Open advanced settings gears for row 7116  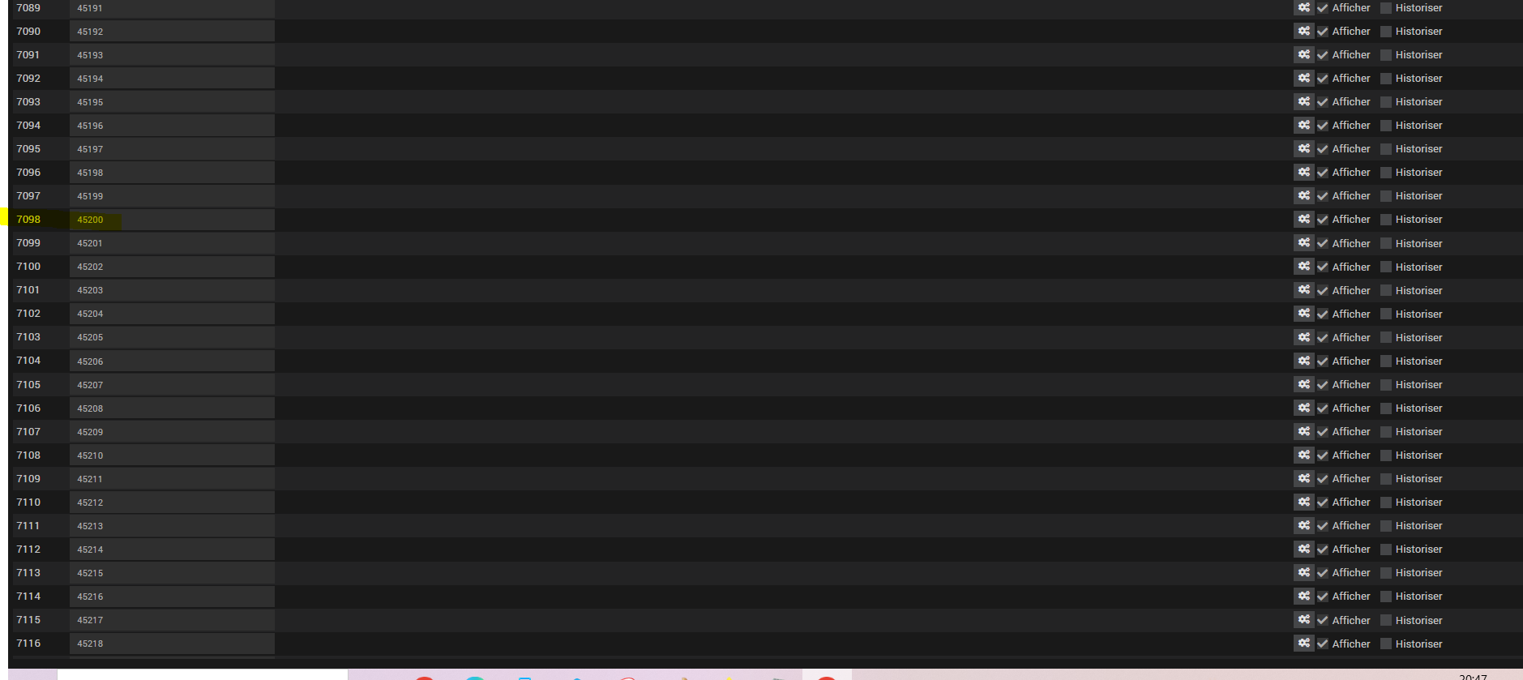coord(1303,643)
